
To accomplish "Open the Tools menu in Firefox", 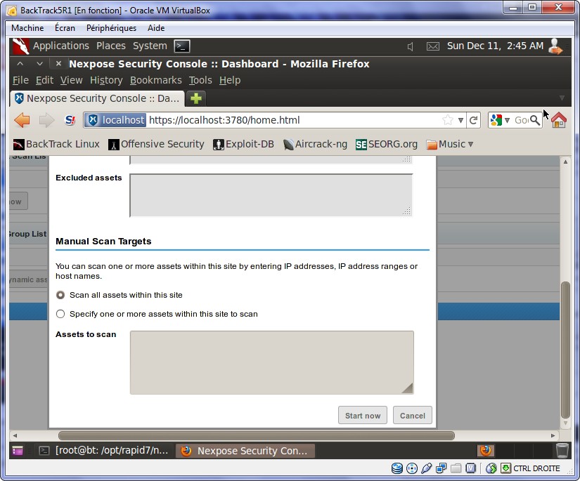I will pos(200,80).
